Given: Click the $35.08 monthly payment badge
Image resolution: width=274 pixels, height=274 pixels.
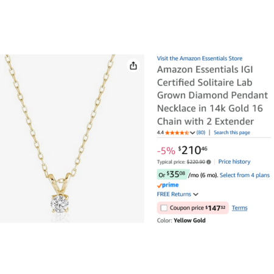Looking at the screenshot, I should tap(172, 175).
